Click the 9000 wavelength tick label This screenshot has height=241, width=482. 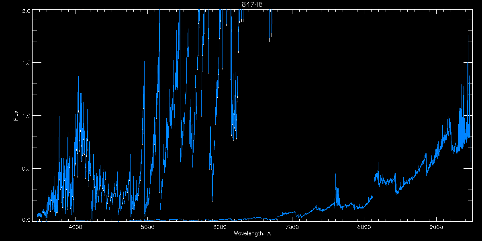(436, 227)
